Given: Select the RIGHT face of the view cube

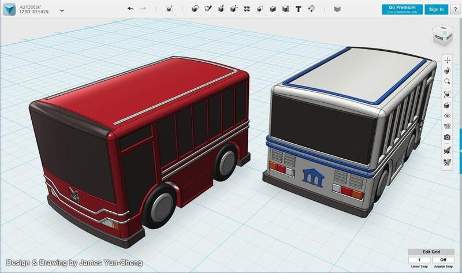Looking at the screenshot, I should click(449, 37).
